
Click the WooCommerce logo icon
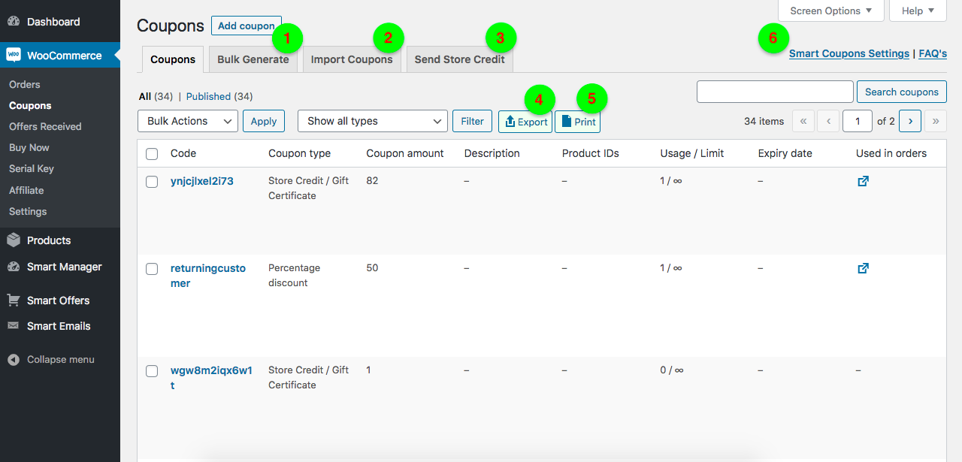point(14,56)
